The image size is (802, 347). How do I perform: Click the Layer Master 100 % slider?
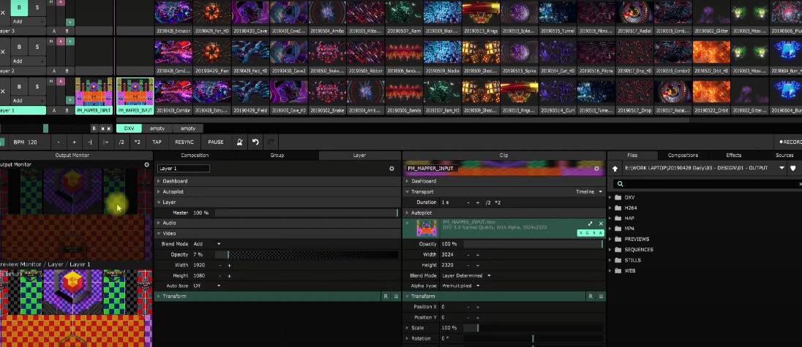click(307, 213)
